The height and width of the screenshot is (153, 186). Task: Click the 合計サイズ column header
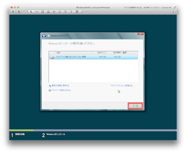pyautogui.click(x=99, y=52)
